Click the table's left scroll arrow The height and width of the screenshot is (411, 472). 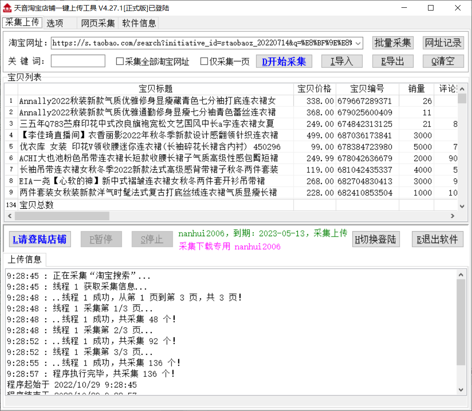[x=9, y=216]
